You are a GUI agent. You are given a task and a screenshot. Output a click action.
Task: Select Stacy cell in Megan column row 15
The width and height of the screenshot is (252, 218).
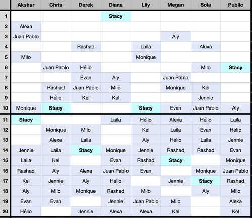pos(176,160)
